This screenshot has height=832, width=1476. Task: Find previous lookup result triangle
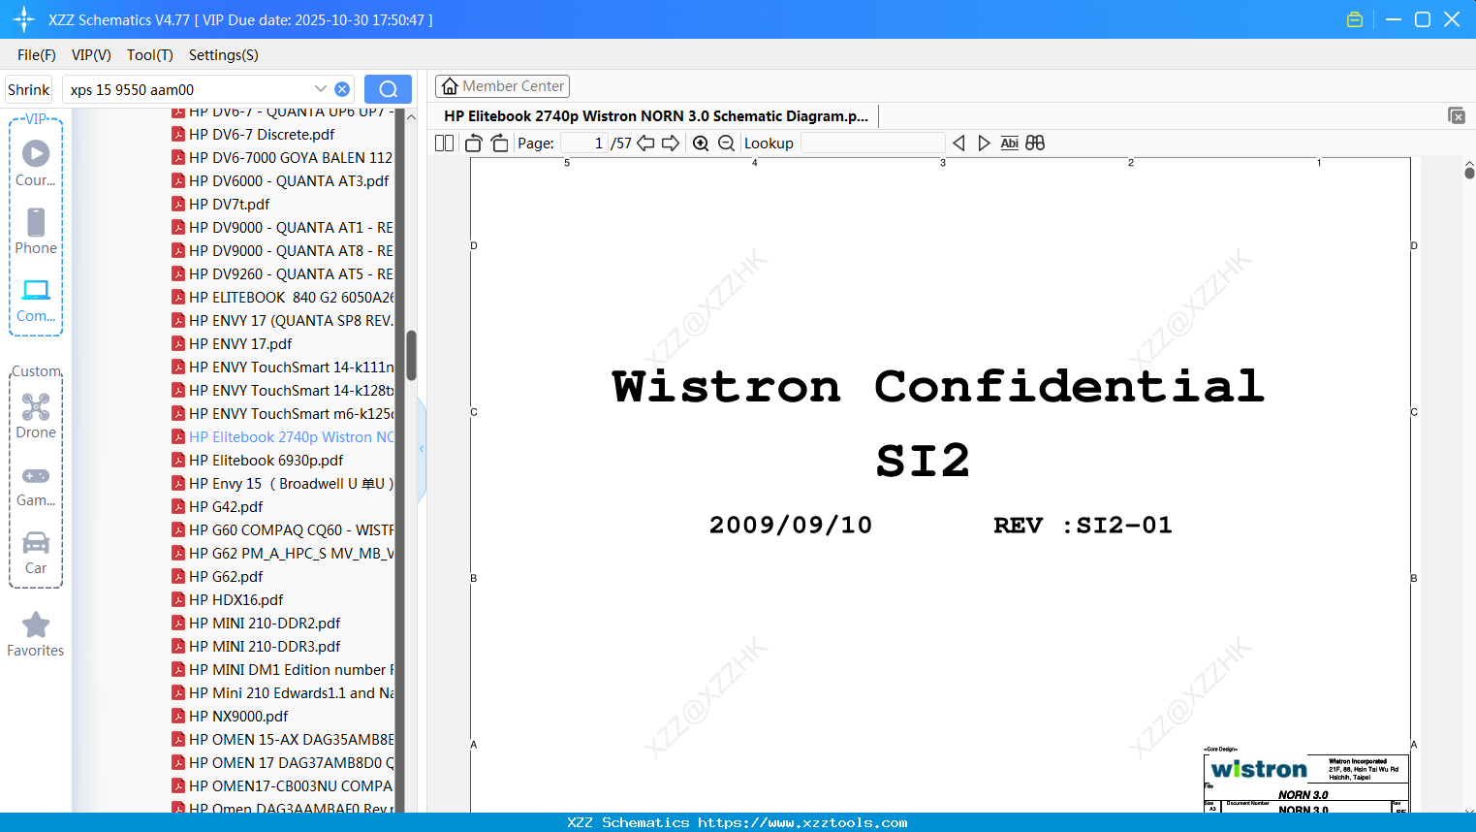pos(958,143)
